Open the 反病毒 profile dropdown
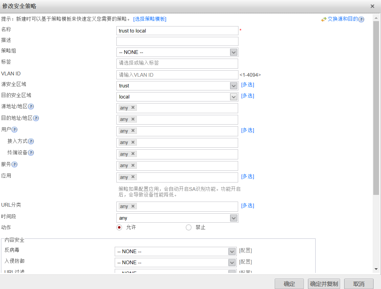381x289 pixels. click(x=232, y=251)
